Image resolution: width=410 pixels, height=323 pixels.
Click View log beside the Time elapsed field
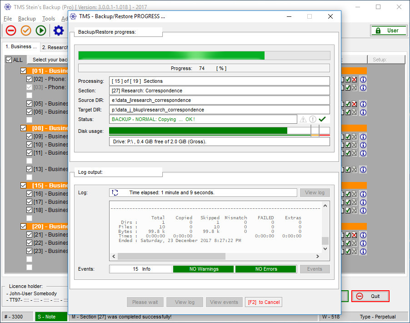point(315,192)
